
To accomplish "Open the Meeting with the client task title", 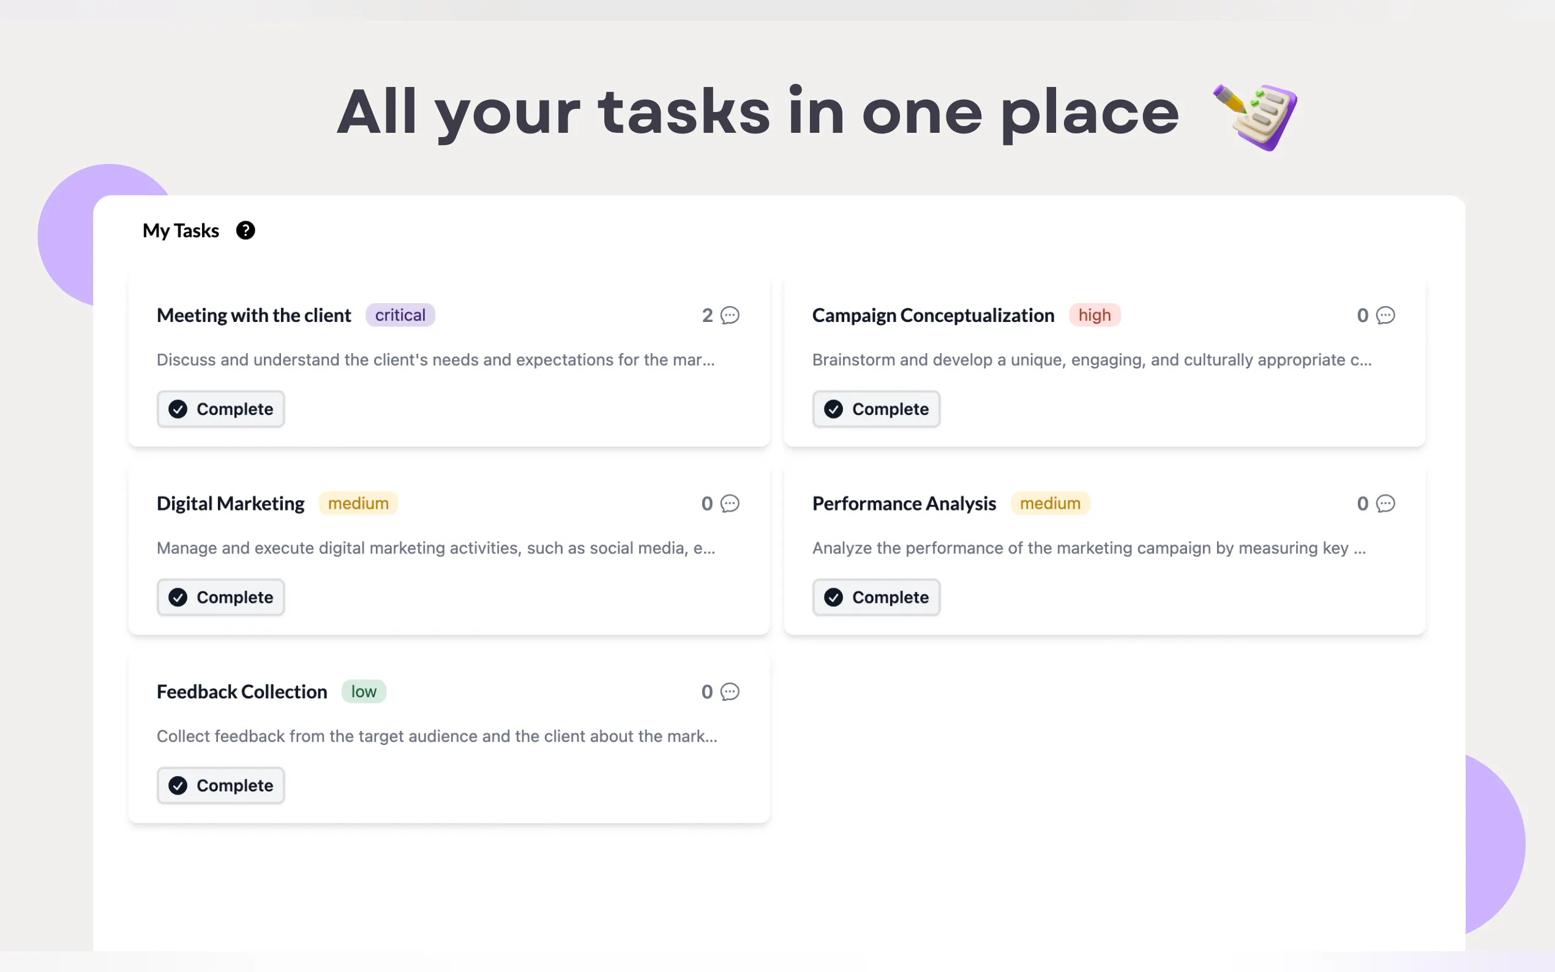I will click(254, 315).
